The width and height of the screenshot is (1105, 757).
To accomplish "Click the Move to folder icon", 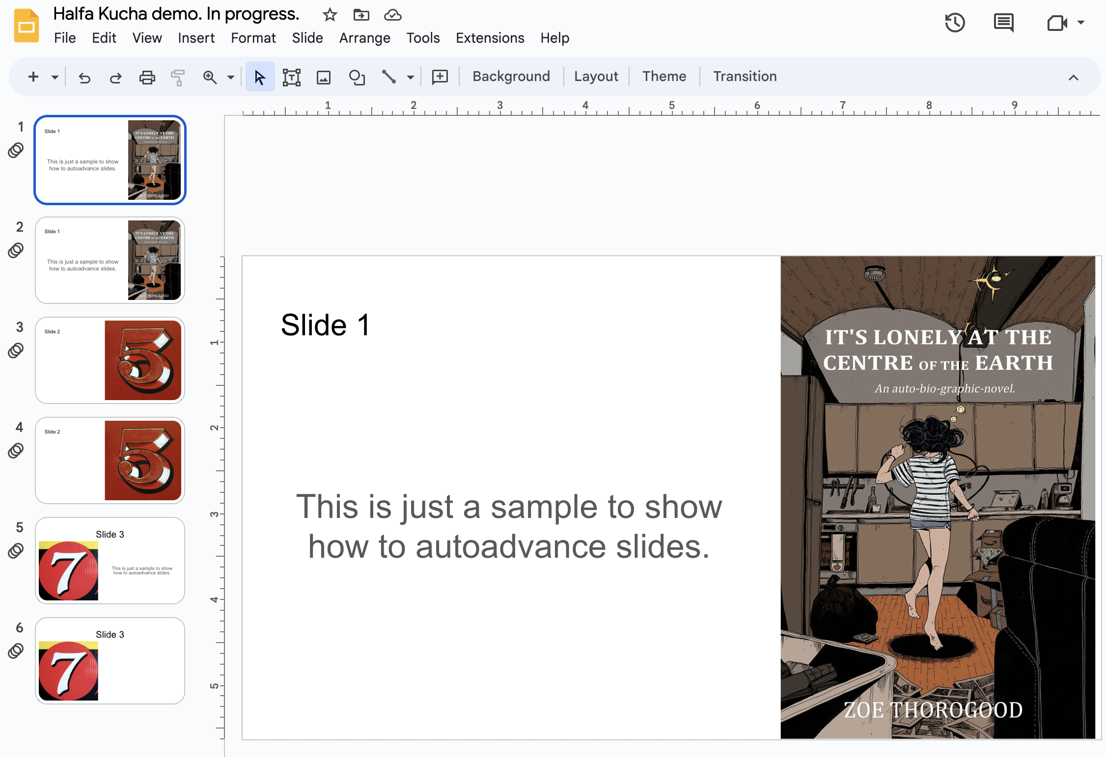I will [361, 15].
